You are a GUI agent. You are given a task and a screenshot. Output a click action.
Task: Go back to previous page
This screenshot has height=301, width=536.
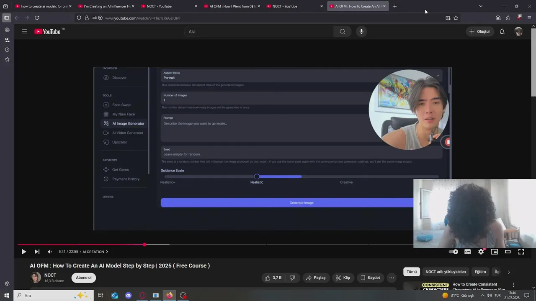click(x=17, y=18)
